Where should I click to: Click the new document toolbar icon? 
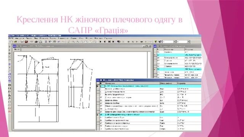[11, 41]
